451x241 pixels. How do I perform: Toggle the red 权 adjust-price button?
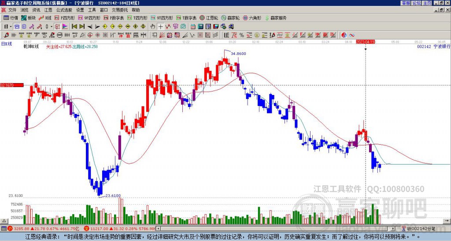tap(57, 27)
